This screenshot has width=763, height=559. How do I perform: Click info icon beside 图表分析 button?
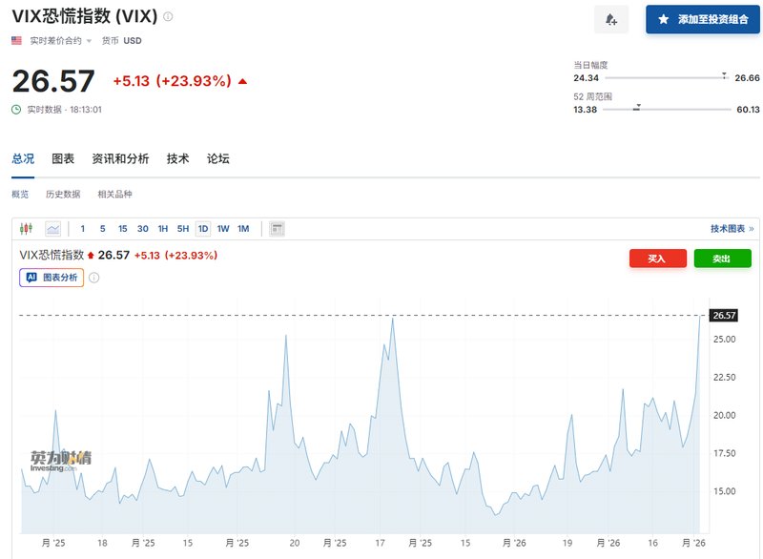(94, 278)
